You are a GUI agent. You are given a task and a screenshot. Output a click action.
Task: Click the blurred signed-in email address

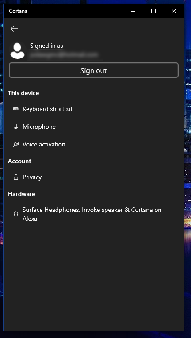pyautogui.click(x=64, y=55)
